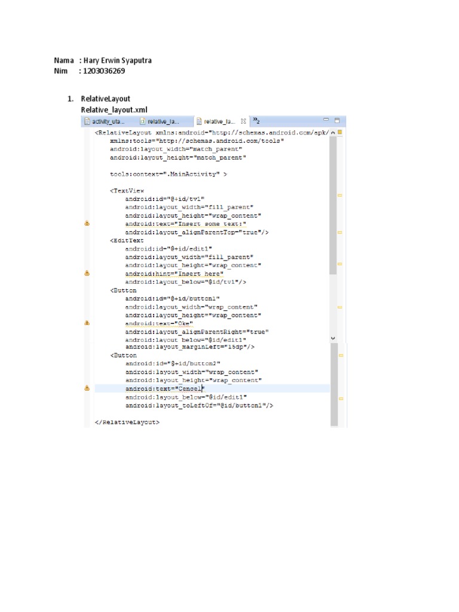Click warning icon beside text Oke line
The height and width of the screenshot is (612, 459).
click(x=87, y=323)
